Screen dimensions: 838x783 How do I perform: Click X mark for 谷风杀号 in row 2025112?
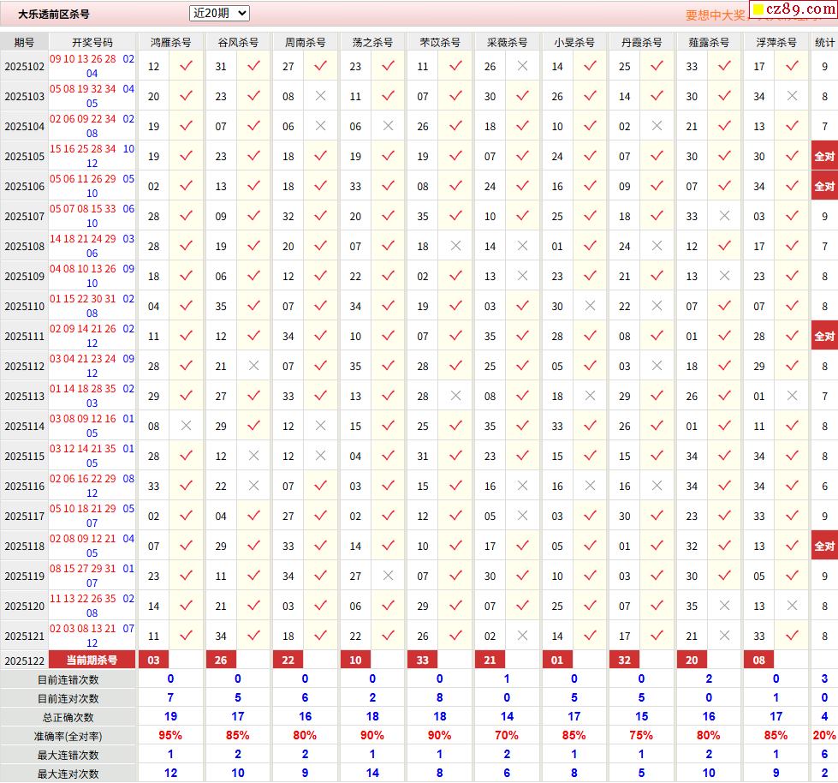click(x=253, y=366)
